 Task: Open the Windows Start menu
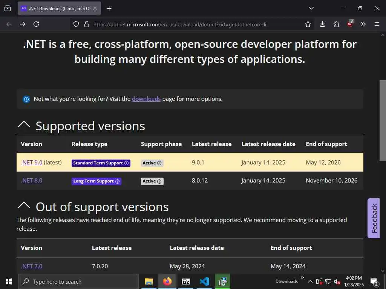9,281
